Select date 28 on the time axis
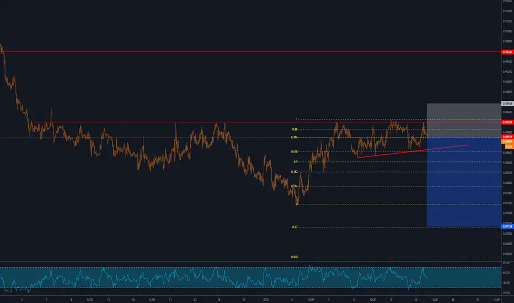Screen dimensions: 514x303 pyautogui.click(x=218, y=299)
